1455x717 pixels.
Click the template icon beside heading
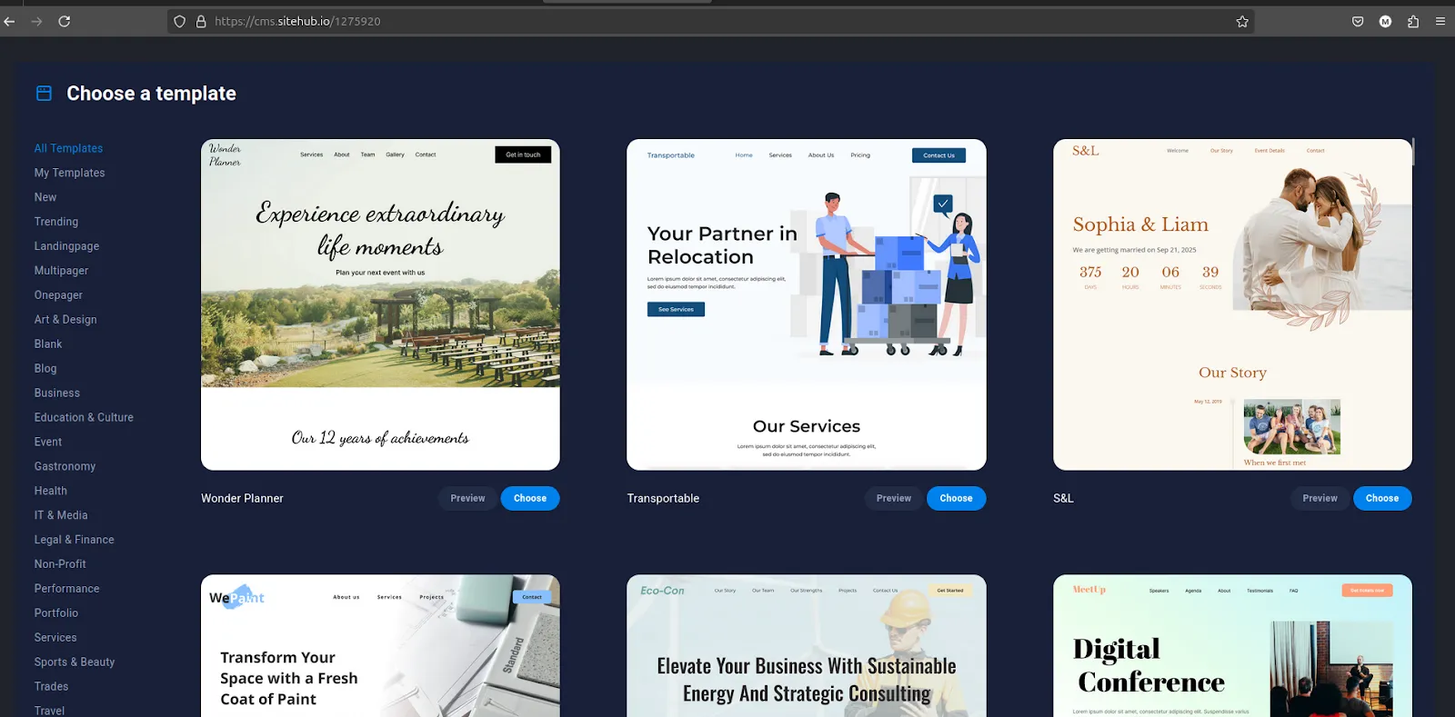click(x=44, y=94)
